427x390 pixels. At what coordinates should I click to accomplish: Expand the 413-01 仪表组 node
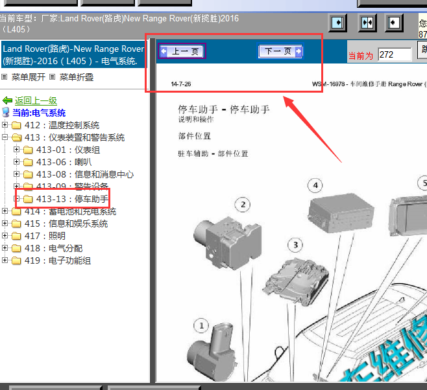point(17,150)
